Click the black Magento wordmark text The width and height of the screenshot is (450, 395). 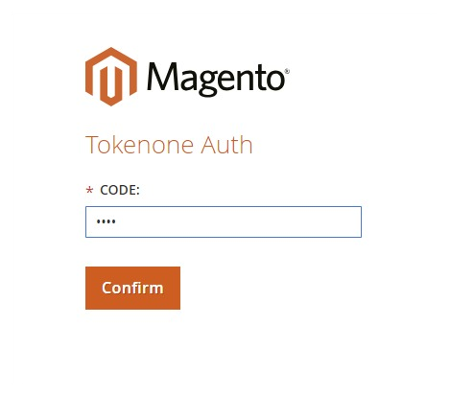click(216, 79)
